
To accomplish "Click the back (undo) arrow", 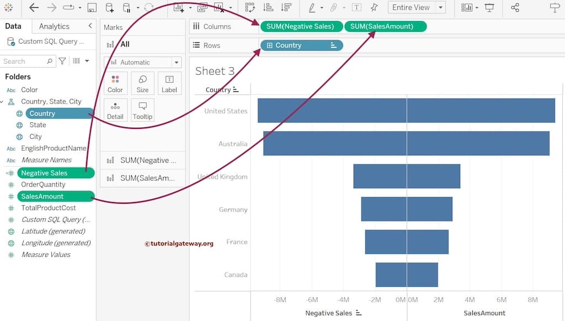I will click(x=34, y=8).
